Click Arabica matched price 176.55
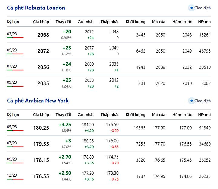This screenshot has height=189, width=218. 41,176
